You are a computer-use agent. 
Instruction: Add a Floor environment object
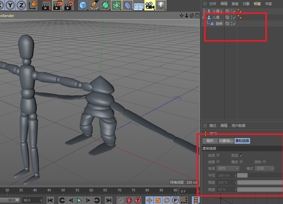point(139,5)
